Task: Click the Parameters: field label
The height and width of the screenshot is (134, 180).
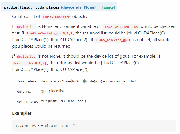Action: click(x=27, y=81)
